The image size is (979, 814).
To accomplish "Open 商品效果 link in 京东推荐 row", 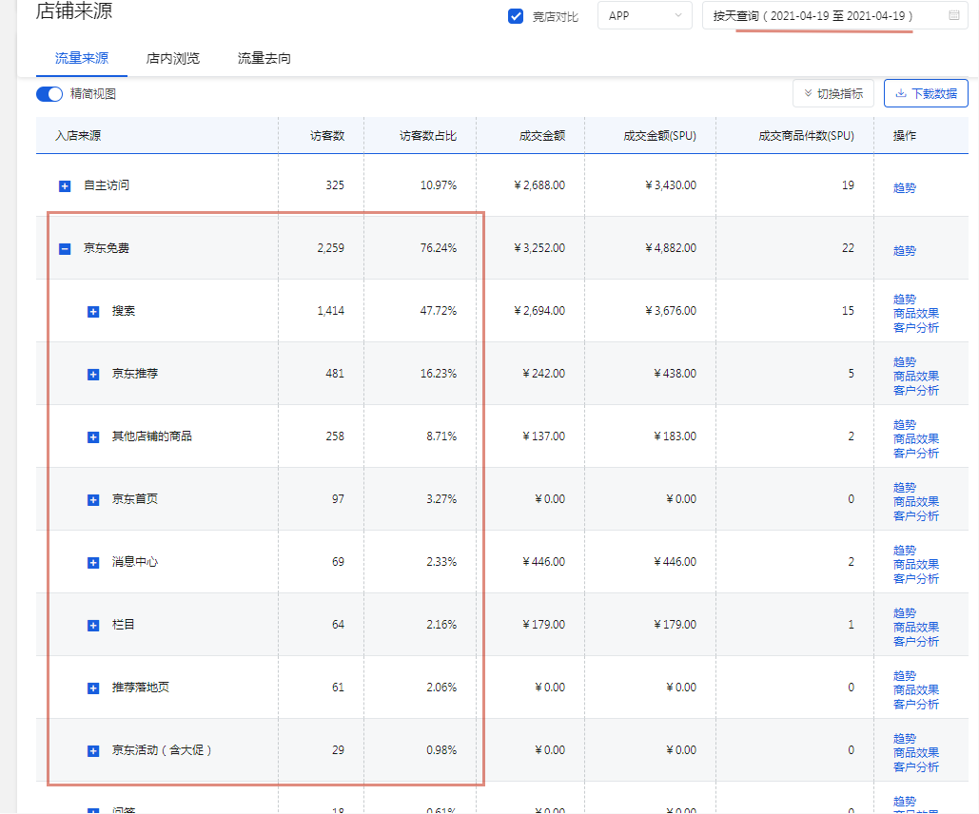I will [916, 377].
